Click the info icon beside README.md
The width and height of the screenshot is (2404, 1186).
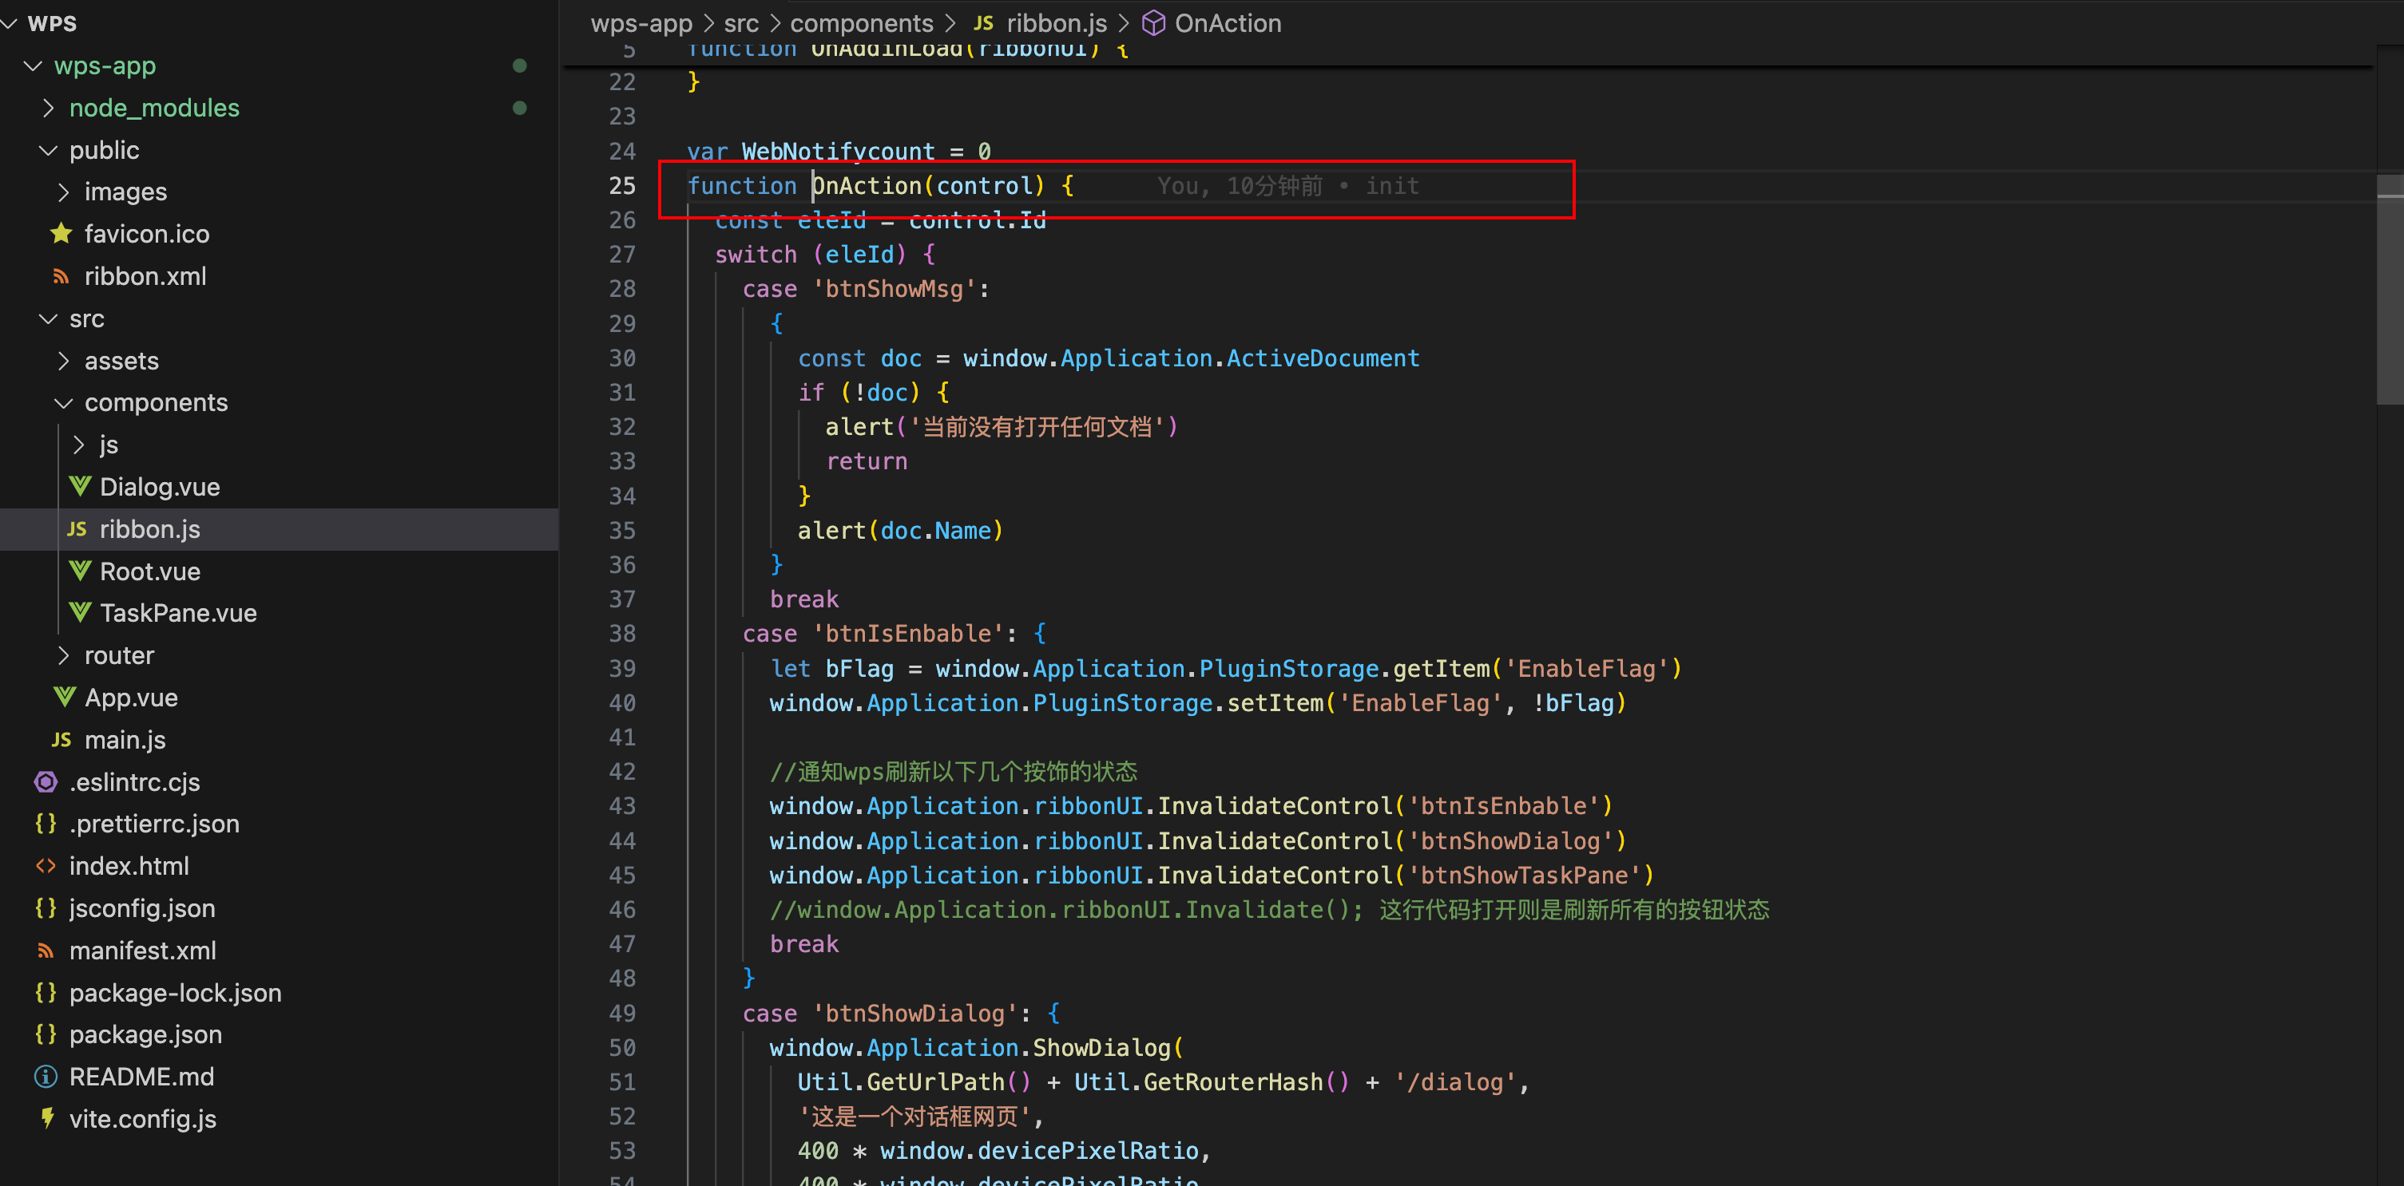click(46, 1077)
